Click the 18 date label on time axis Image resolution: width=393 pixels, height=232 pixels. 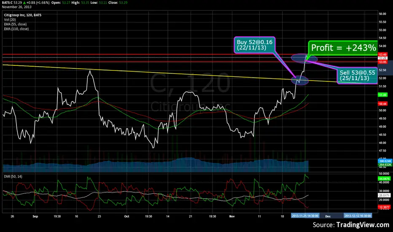click(282, 216)
